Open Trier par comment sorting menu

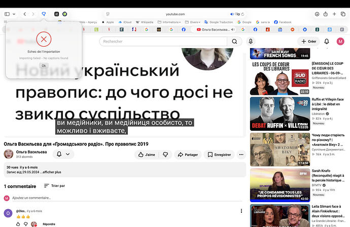[54, 185]
